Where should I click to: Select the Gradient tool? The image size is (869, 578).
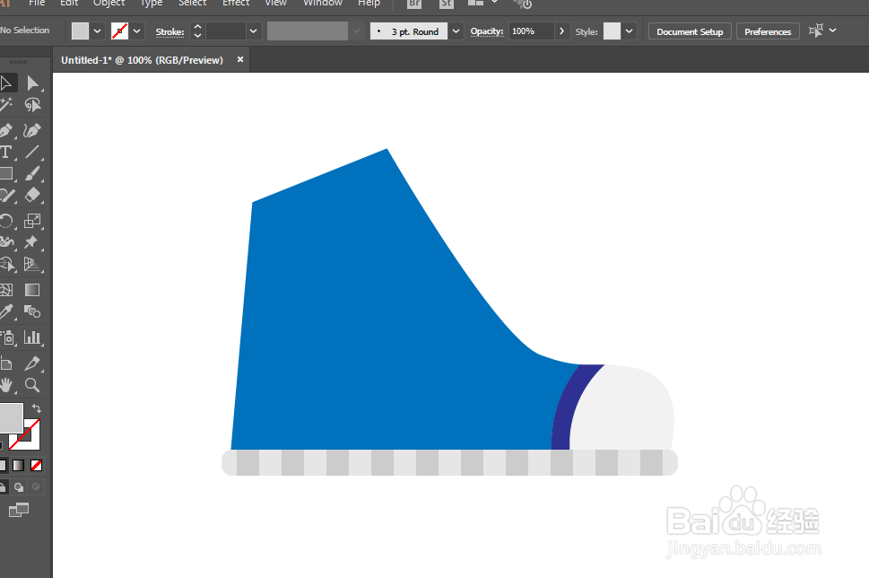click(x=32, y=290)
